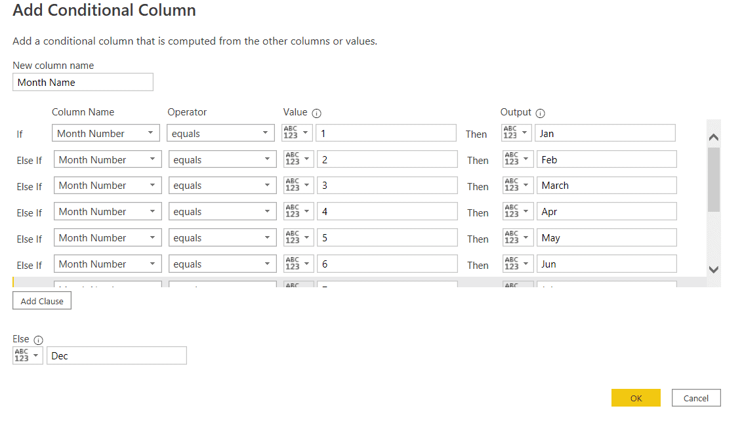The height and width of the screenshot is (421, 744).
Task: Click the info icon next to Output header
Action: (540, 112)
